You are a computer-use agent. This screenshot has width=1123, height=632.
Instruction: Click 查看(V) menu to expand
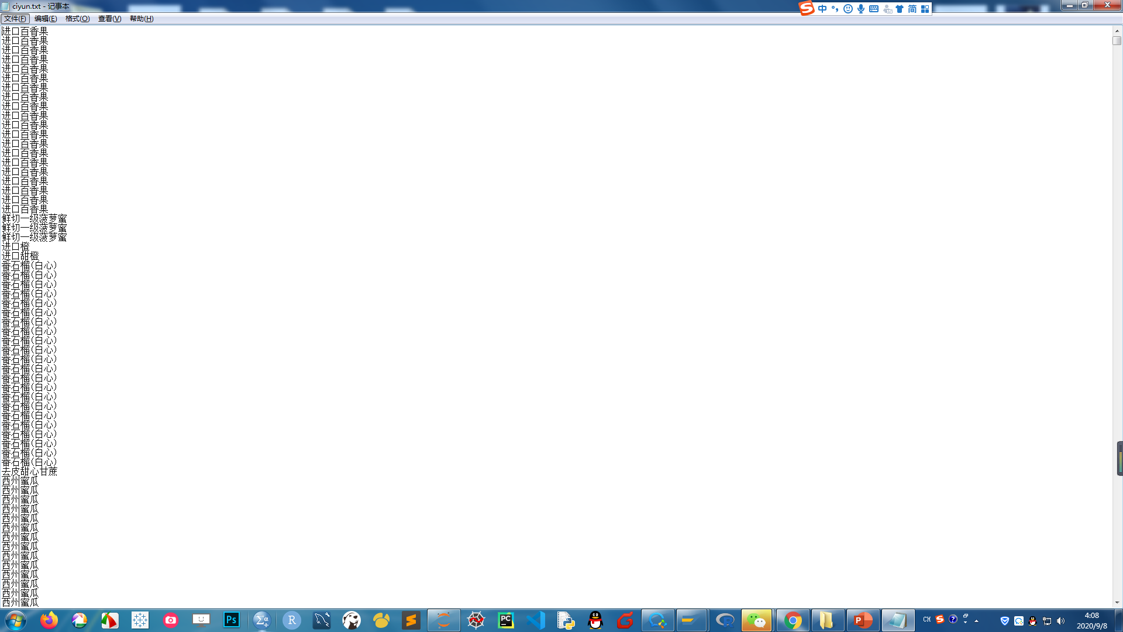tap(108, 18)
